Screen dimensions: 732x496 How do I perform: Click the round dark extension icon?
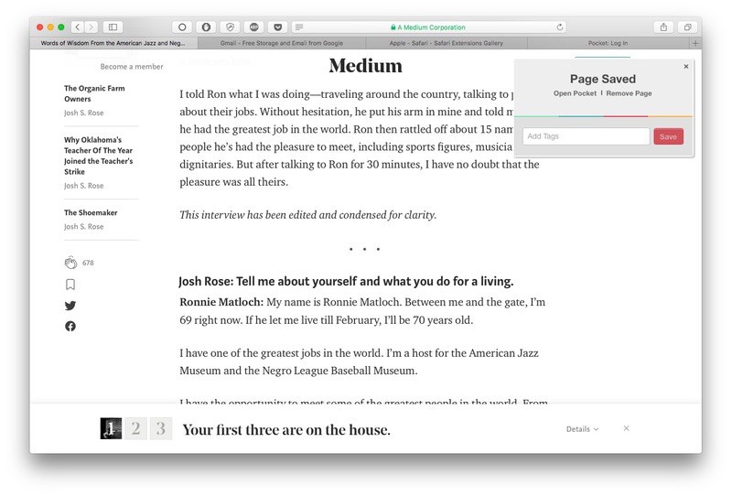(x=254, y=27)
